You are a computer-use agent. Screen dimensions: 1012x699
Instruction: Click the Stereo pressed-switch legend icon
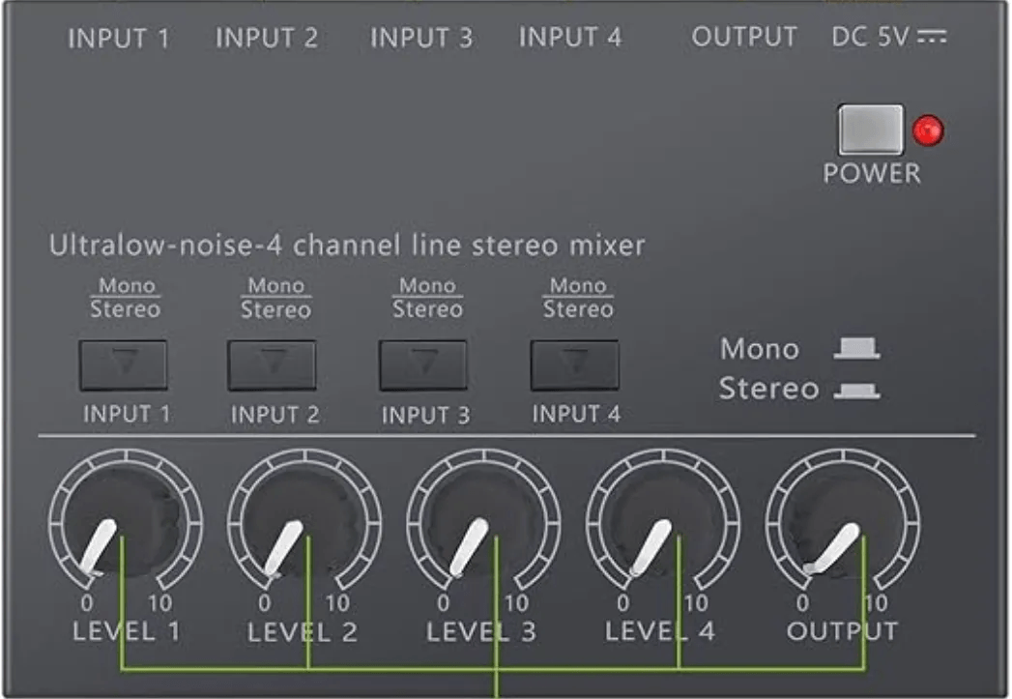pyautogui.click(x=856, y=391)
